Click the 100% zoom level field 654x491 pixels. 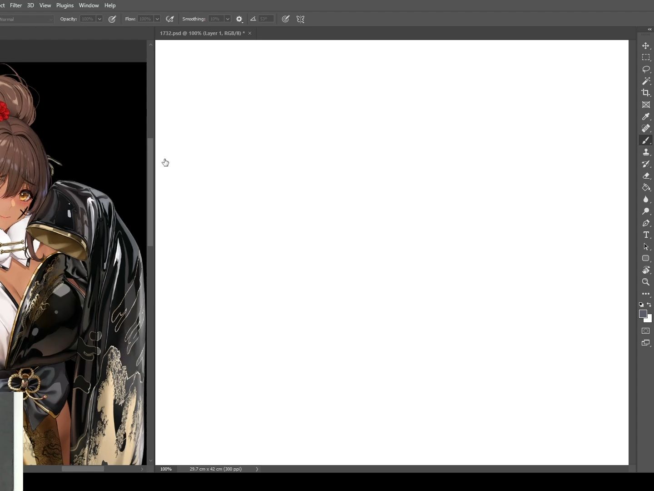tap(166, 469)
